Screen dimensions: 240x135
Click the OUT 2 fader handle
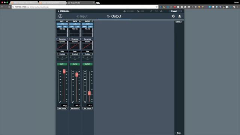[76, 75]
